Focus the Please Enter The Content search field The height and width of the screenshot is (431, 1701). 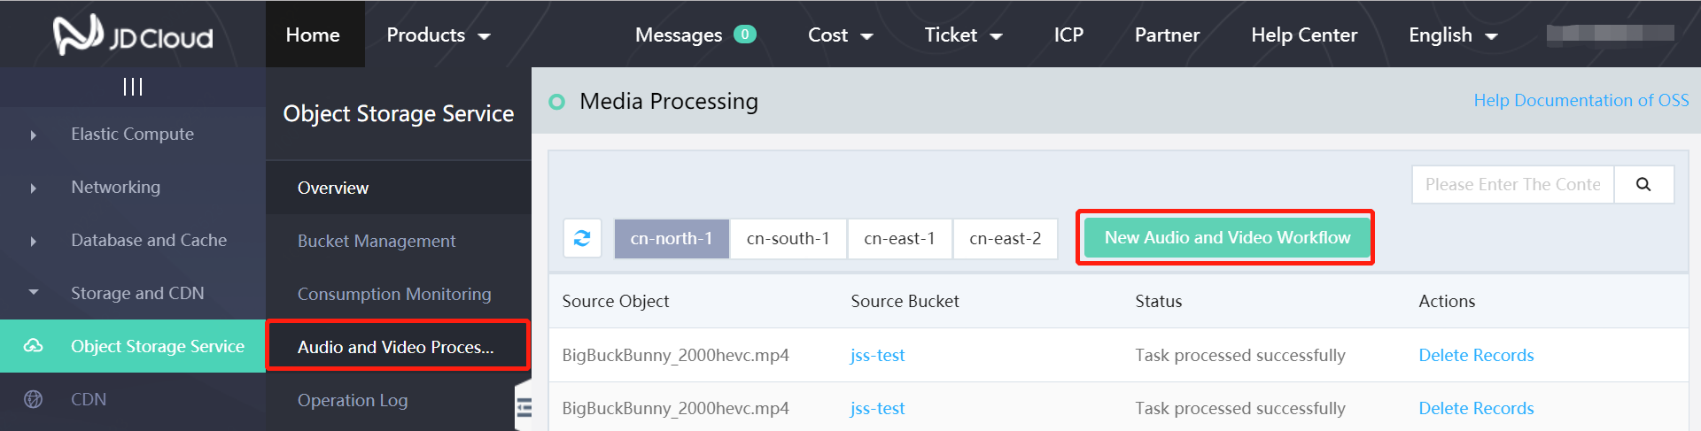[x=1513, y=184]
